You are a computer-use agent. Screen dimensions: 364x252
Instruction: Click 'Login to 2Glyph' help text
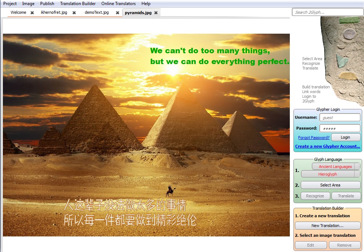tap(309, 99)
